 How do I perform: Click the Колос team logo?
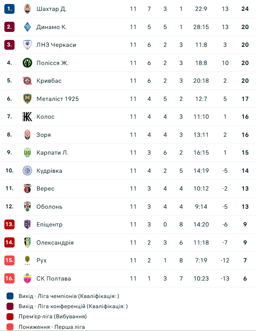27,117
